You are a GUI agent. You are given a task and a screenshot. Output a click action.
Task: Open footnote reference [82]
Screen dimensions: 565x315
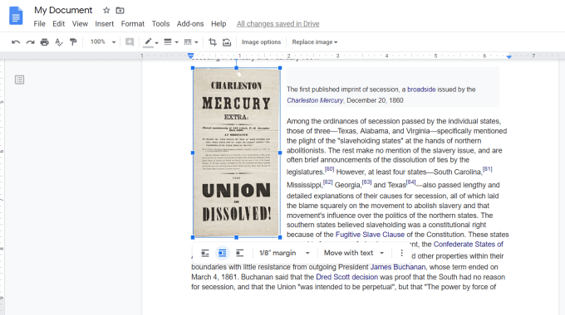[x=327, y=182]
